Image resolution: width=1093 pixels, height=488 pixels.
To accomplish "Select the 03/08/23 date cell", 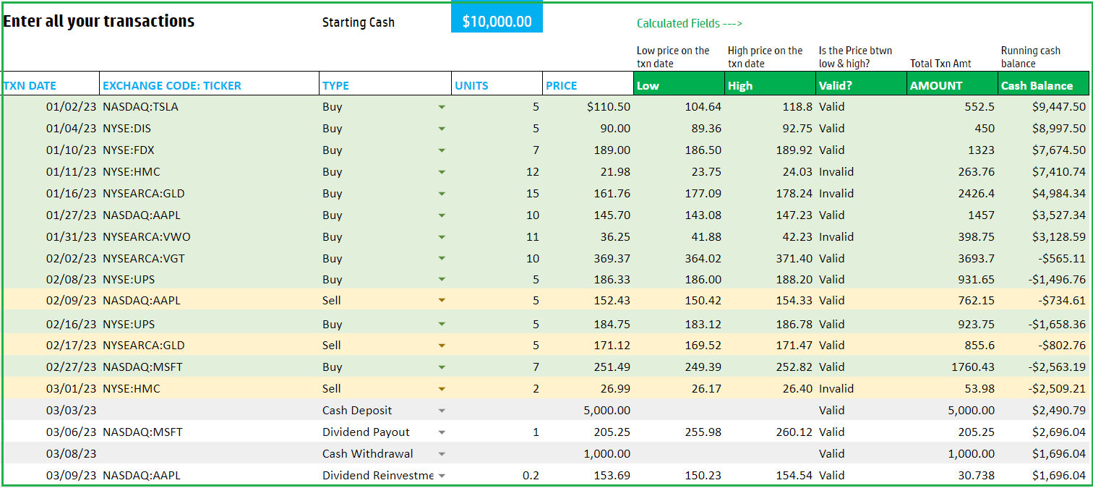I will (51, 454).
